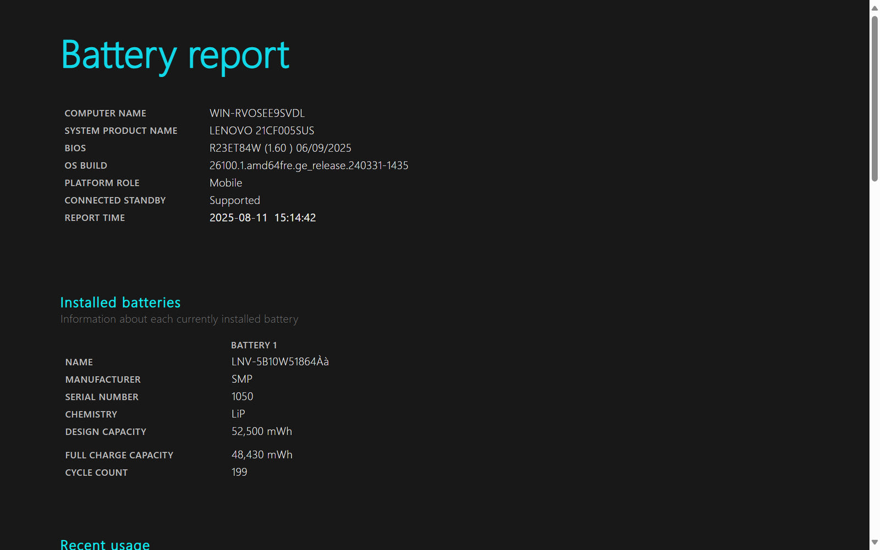This screenshot has width=880, height=550.
Task: Select battery name LNV-5B10W51864
Action: (280, 362)
